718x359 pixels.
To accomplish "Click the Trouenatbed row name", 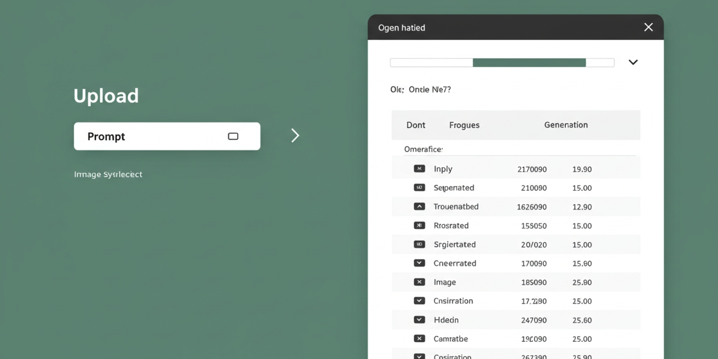I will pyautogui.click(x=456, y=207).
